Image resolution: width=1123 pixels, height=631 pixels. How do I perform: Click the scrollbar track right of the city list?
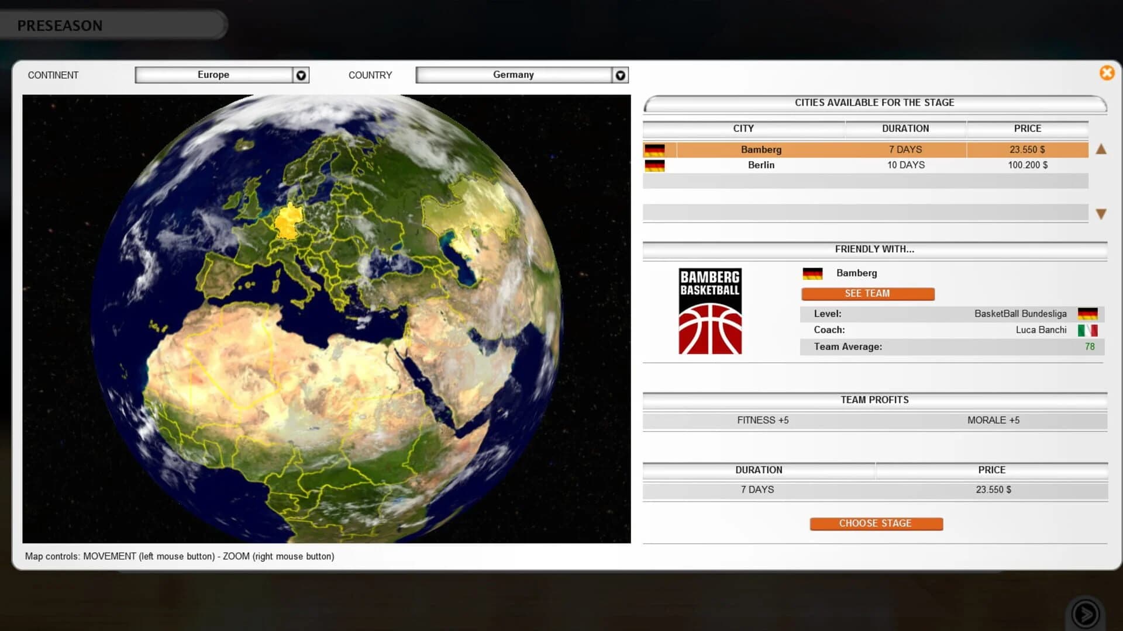coord(1100,181)
